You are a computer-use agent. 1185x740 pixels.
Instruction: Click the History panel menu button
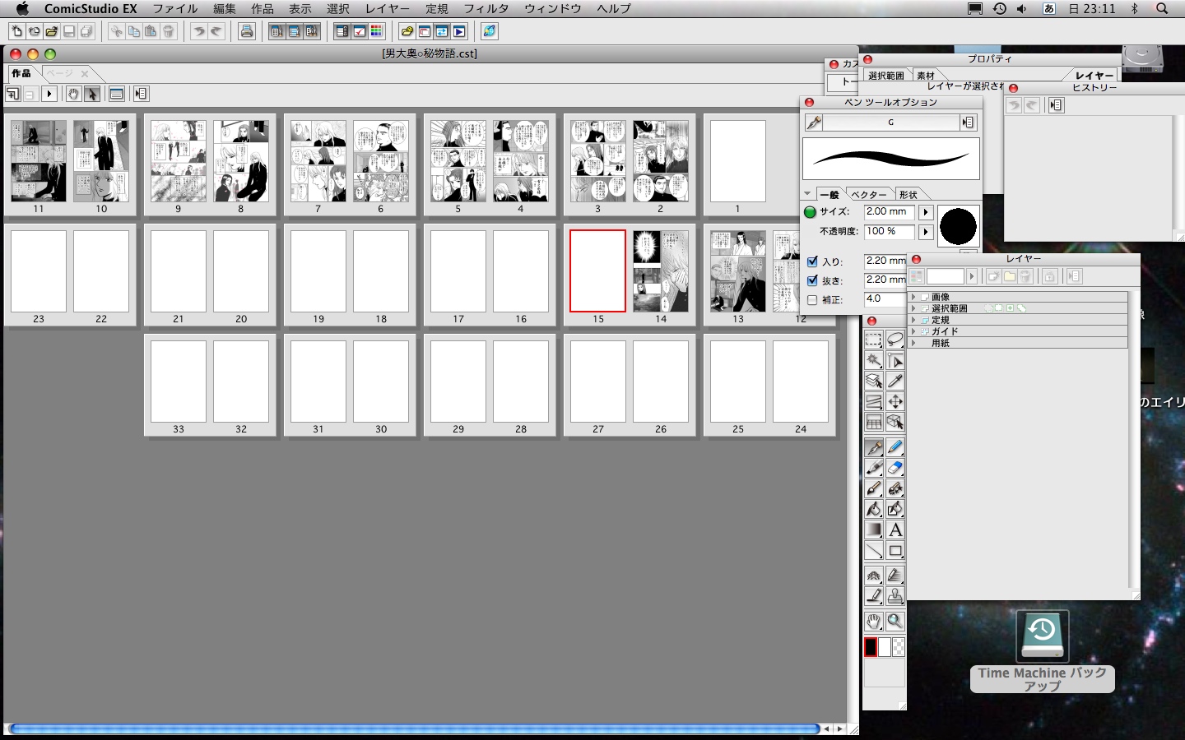pyautogui.click(x=1057, y=105)
